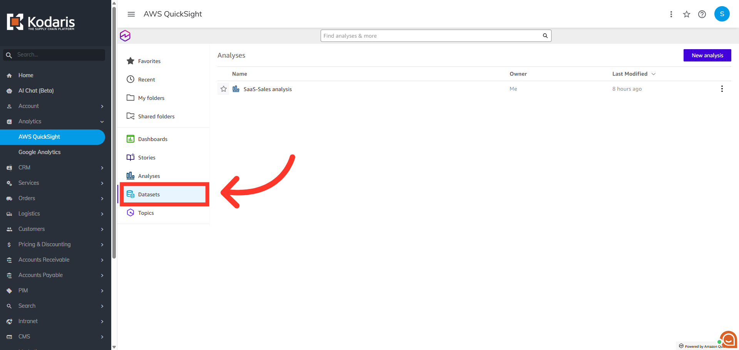Expand the Orders menu chevron
The width and height of the screenshot is (739, 350).
pyautogui.click(x=102, y=199)
